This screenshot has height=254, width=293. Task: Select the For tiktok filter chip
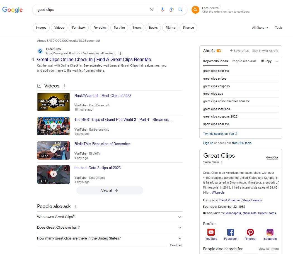coord(79,28)
